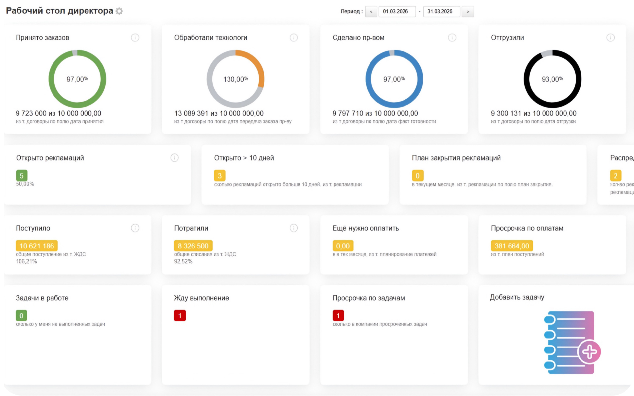
Task: Click red badge in Просрочка по задачам
Action: pos(338,315)
